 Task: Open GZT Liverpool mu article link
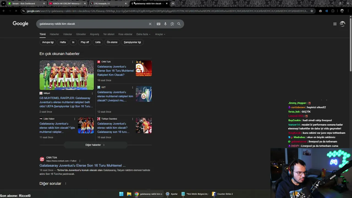point(115,96)
